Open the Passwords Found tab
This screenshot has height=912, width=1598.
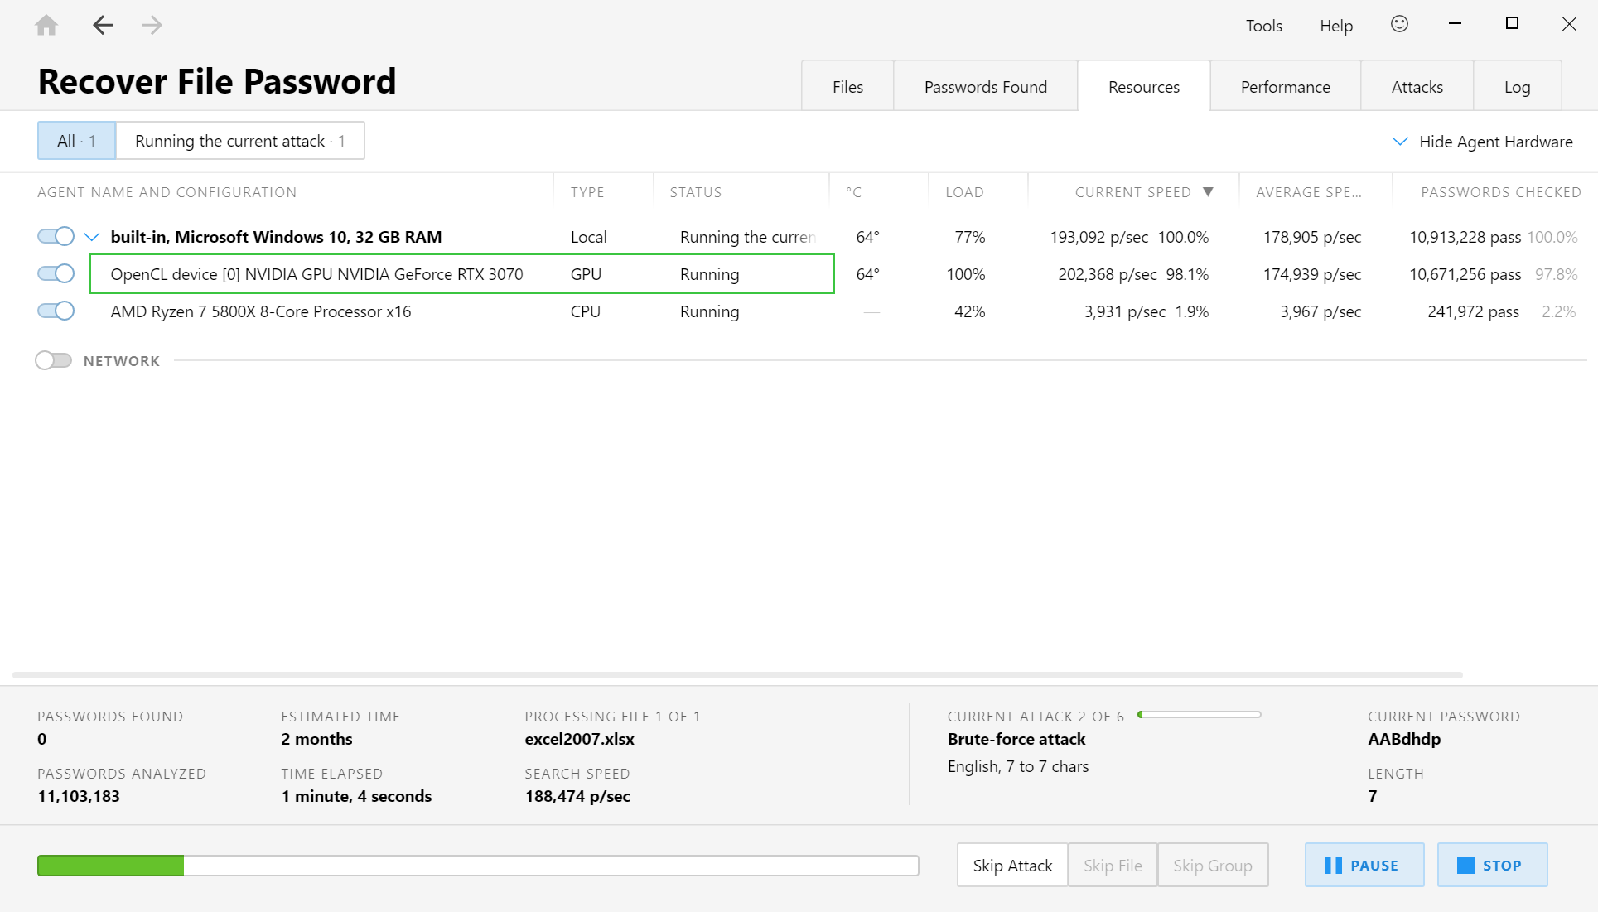[985, 87]
